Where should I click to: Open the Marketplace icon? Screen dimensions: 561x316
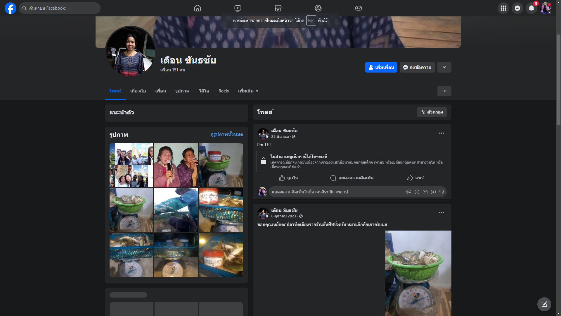(278, 8)
